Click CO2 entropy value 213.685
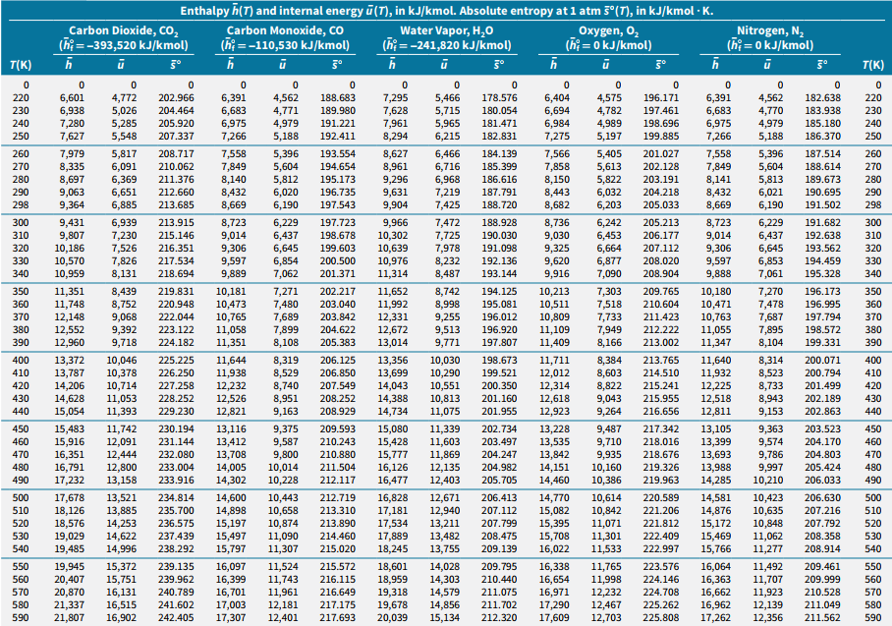This screenshot has height=626, width=892. [x=176, y=204]
